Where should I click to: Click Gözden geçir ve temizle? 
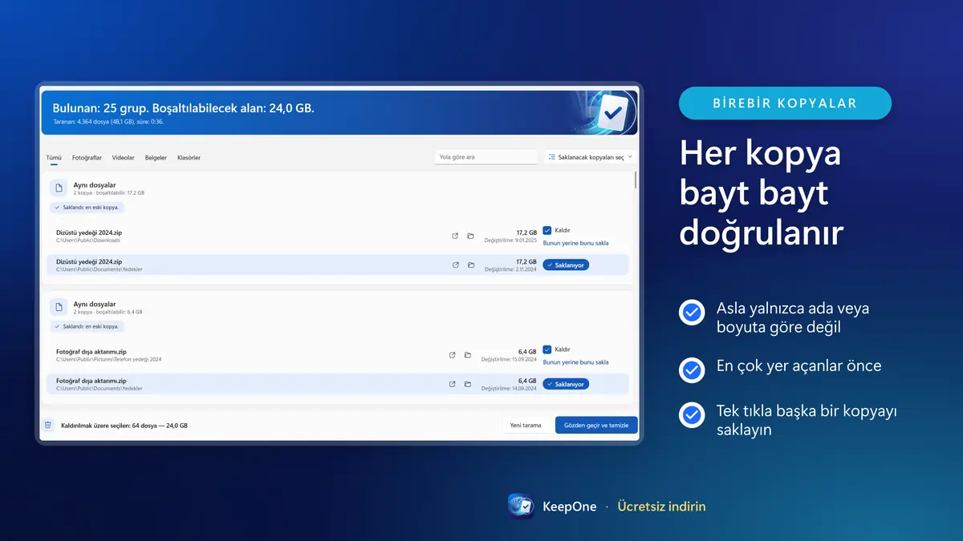coord(596,425)
